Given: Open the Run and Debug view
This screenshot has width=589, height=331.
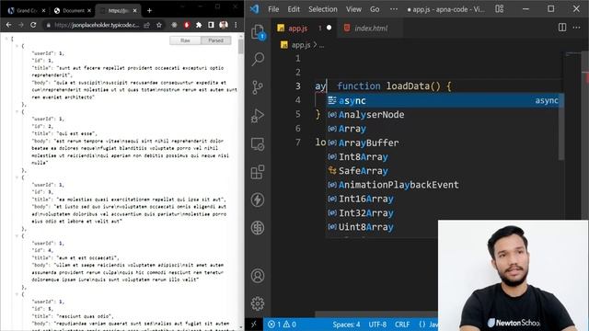Looking at the screenshot, I should point(258,116).
